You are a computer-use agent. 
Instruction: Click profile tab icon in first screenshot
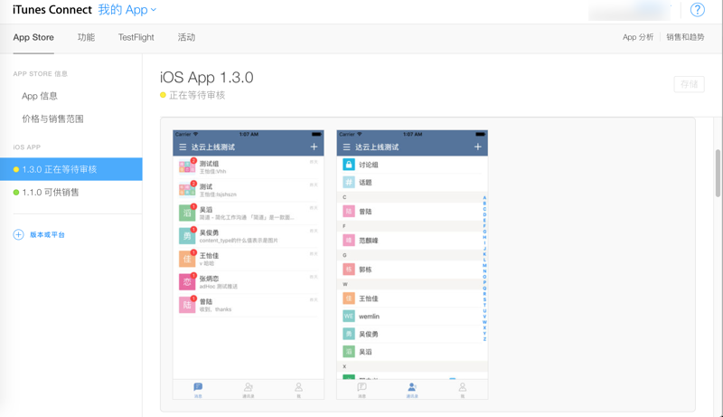click(x=299, y=389)
